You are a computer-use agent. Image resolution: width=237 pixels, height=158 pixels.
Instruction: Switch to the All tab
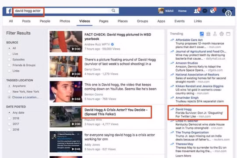click(11, 21)
